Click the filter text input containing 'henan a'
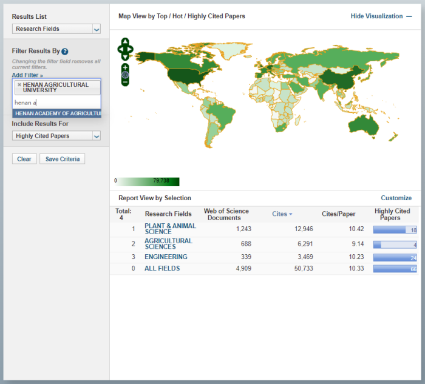The width and height of the screenshot is (425, 384). tap(57, 103)
